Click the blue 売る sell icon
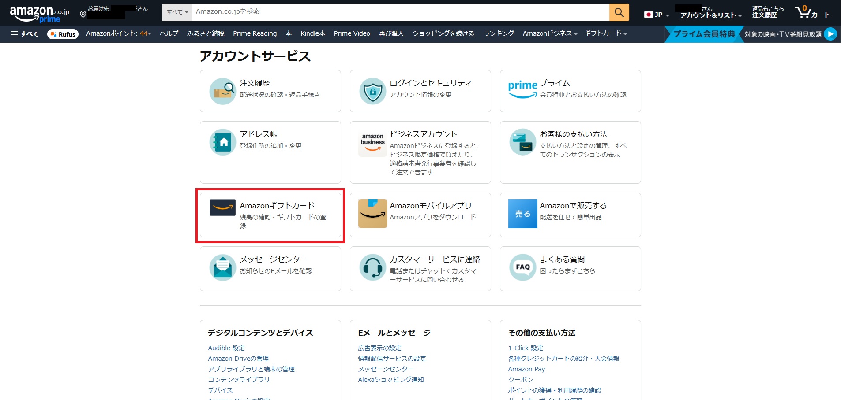Viewport: 841px width, 400px height. (522, 214)
